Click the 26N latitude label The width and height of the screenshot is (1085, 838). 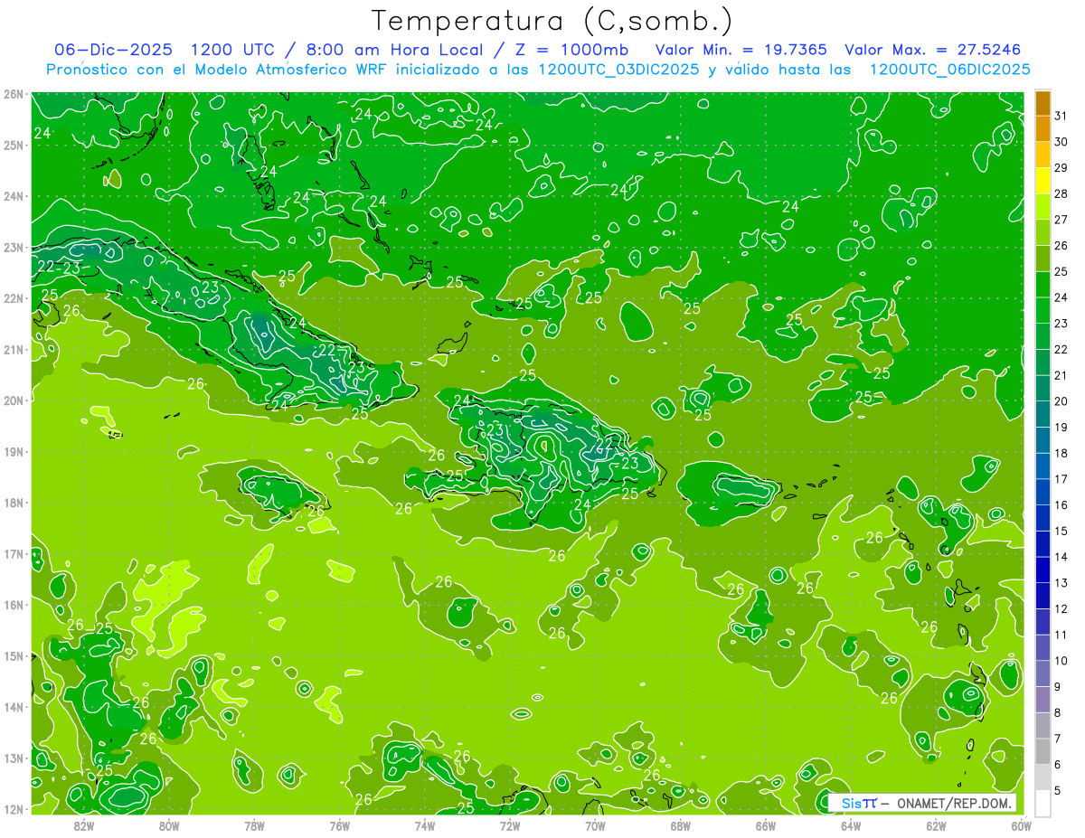[x=13, y=94]
